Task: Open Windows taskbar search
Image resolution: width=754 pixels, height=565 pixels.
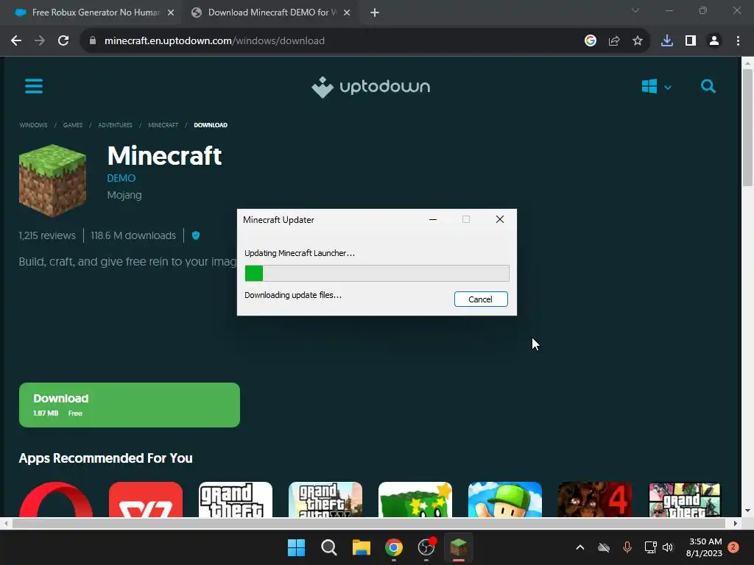Action: point(329,547)
